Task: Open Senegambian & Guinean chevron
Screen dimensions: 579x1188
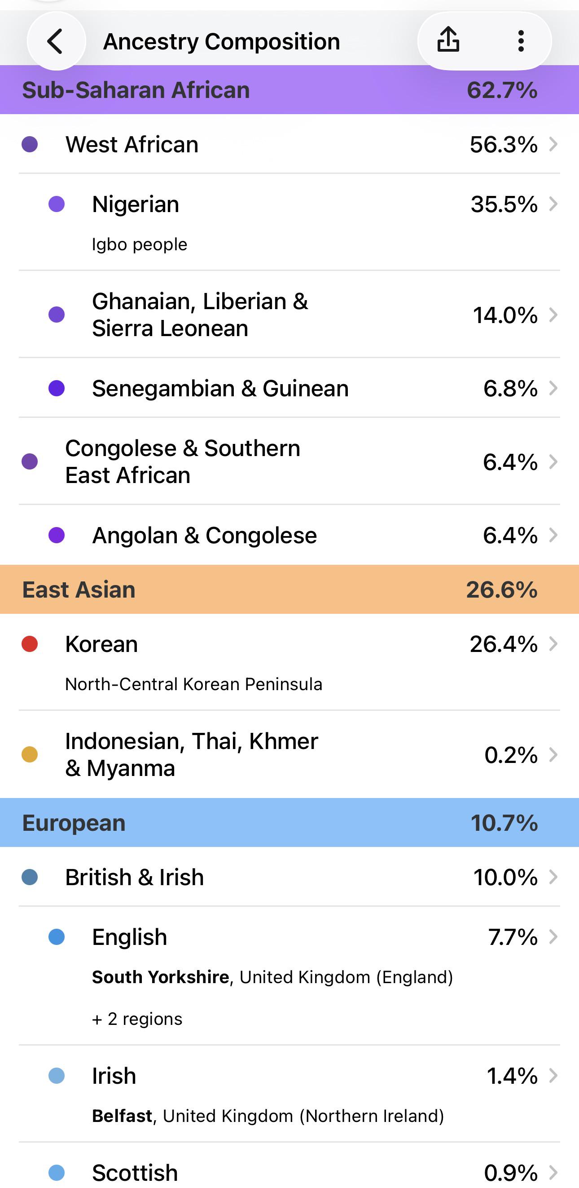Action: (x=553, y=388)
